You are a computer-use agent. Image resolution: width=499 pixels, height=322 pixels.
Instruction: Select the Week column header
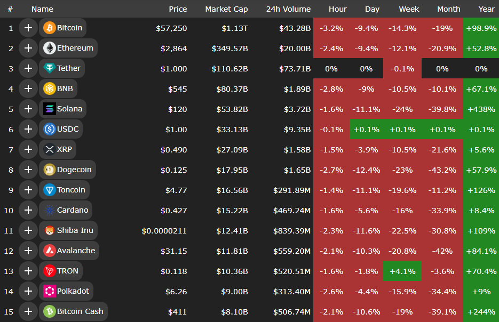point(409,9)
